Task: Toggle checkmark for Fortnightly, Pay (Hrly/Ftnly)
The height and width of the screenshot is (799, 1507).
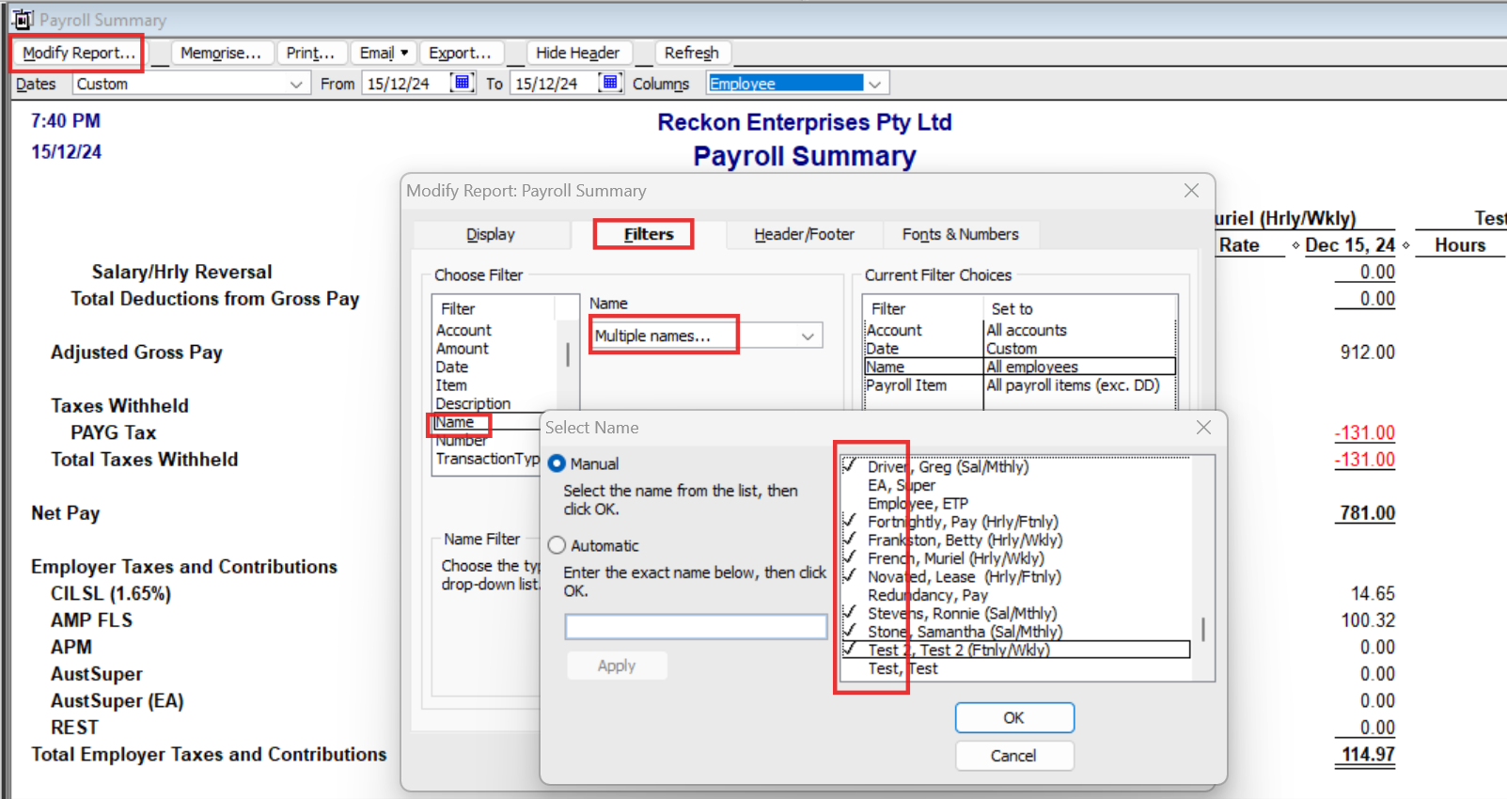Action: (850, 522)
